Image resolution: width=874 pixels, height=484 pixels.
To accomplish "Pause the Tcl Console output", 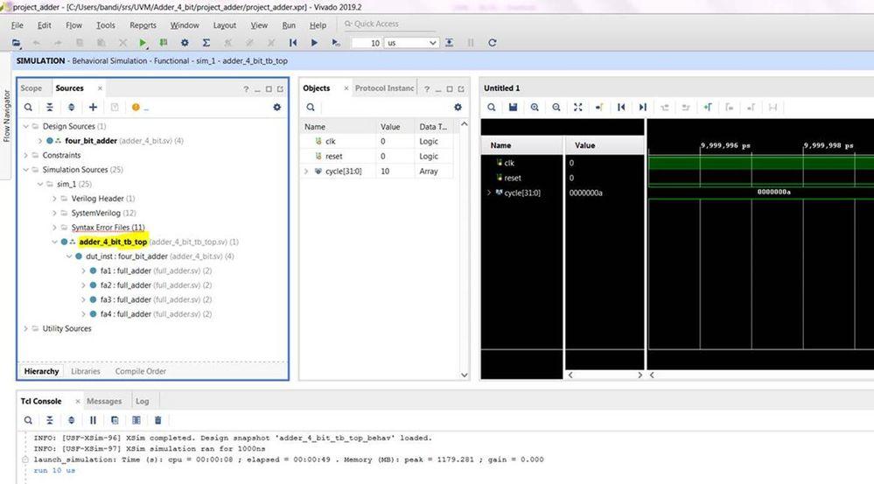I will point(93,420).
